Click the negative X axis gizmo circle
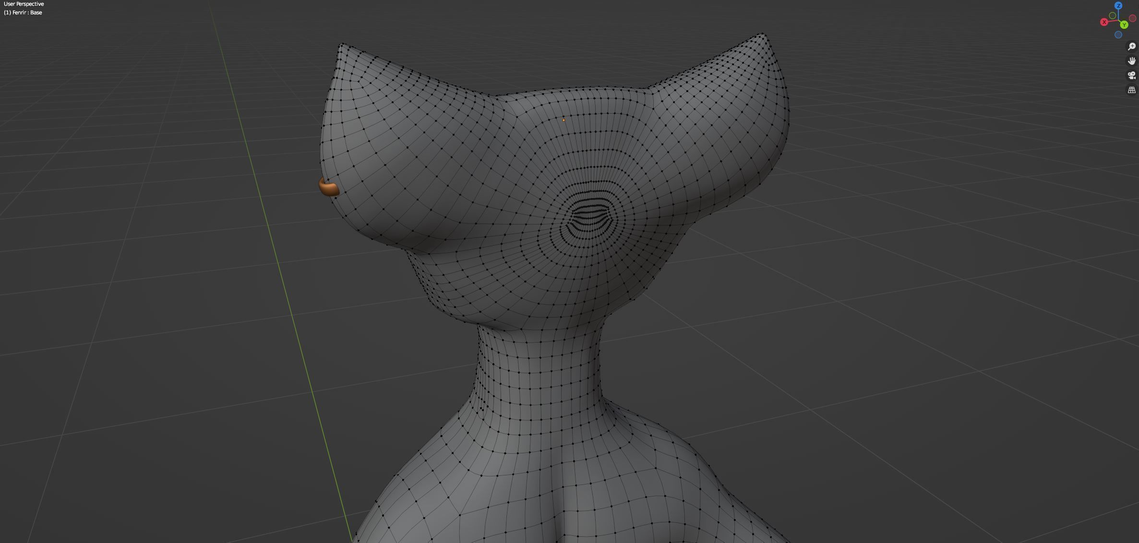 1132,18
